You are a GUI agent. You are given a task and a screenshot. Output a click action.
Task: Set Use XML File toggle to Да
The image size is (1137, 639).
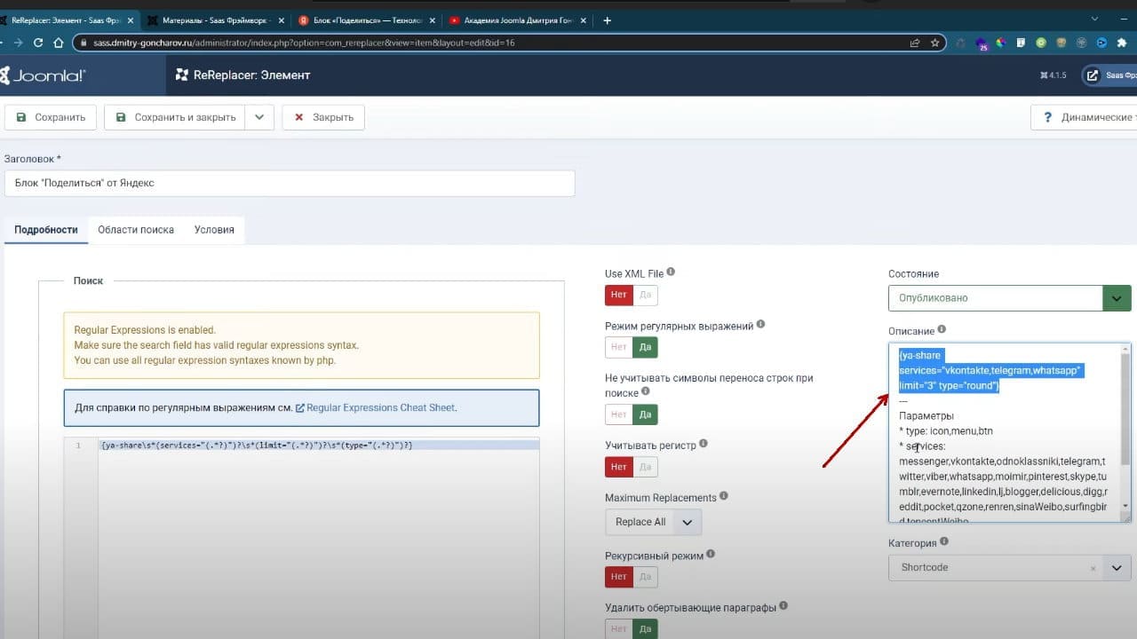(x=645, y=296)
